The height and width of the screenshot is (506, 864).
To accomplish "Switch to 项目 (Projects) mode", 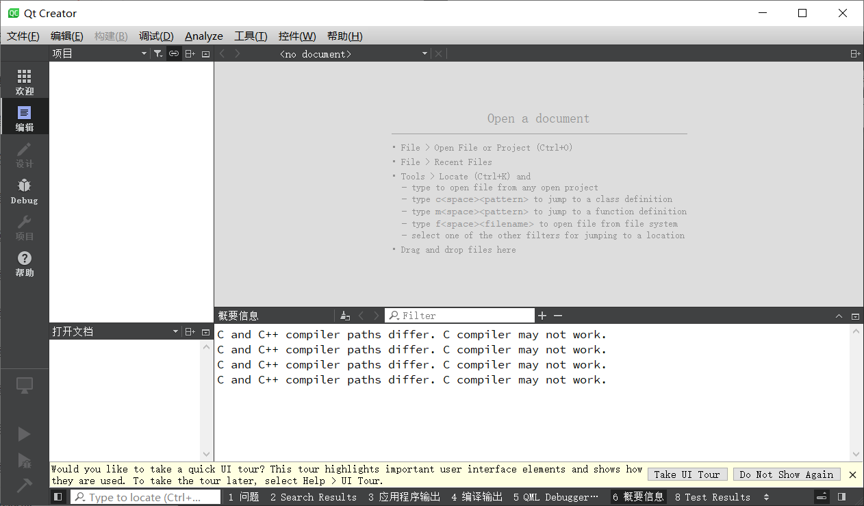I will [25, 226].
